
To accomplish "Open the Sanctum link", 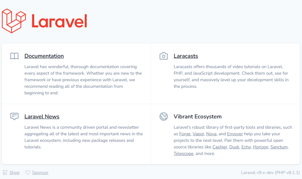I will point(279,147).
